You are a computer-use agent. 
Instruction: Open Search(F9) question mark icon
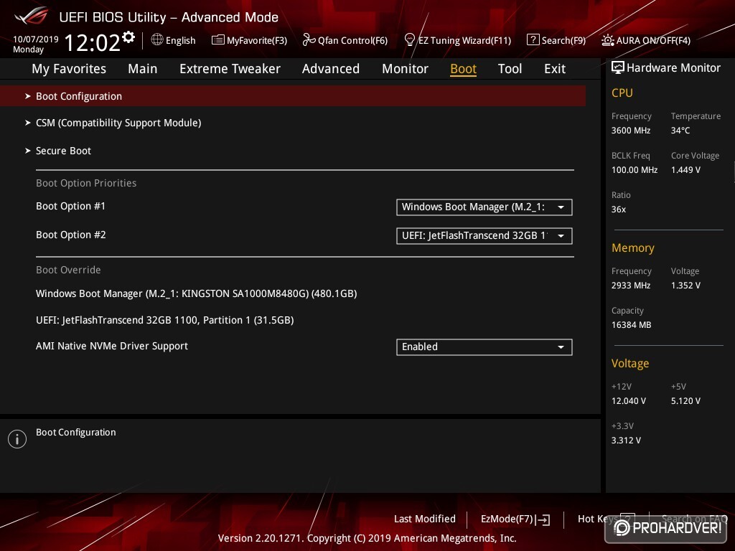(533, 39)
